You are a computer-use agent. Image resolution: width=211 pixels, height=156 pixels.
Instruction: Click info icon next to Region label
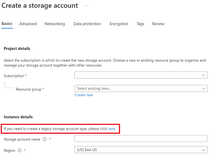[20, 150]
